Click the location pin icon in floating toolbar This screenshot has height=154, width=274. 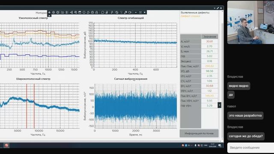click(112, 12)
